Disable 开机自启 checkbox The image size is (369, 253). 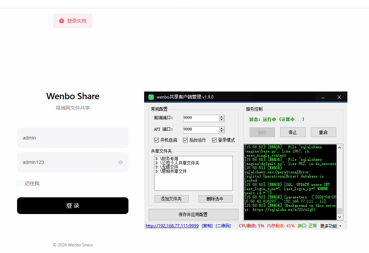(157, 140)
